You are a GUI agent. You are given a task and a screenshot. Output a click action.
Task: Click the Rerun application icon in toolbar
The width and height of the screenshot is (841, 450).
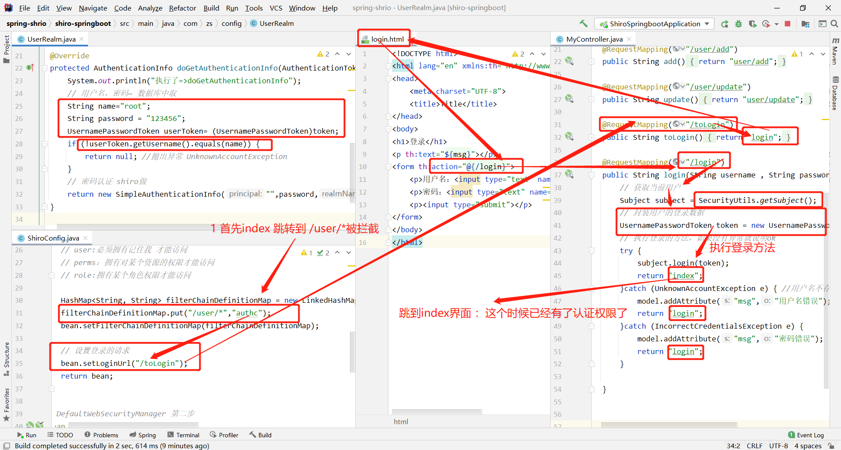click(725, 24)
